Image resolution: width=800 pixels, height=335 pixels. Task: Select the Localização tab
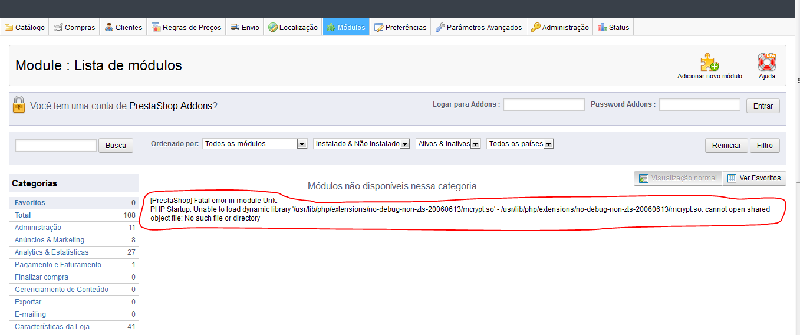pyautogui.click(x=293, y=27)
